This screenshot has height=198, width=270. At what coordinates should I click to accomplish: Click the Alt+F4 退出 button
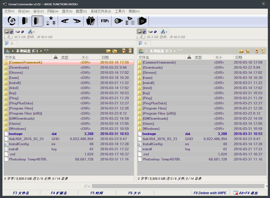tap(248, 193)
